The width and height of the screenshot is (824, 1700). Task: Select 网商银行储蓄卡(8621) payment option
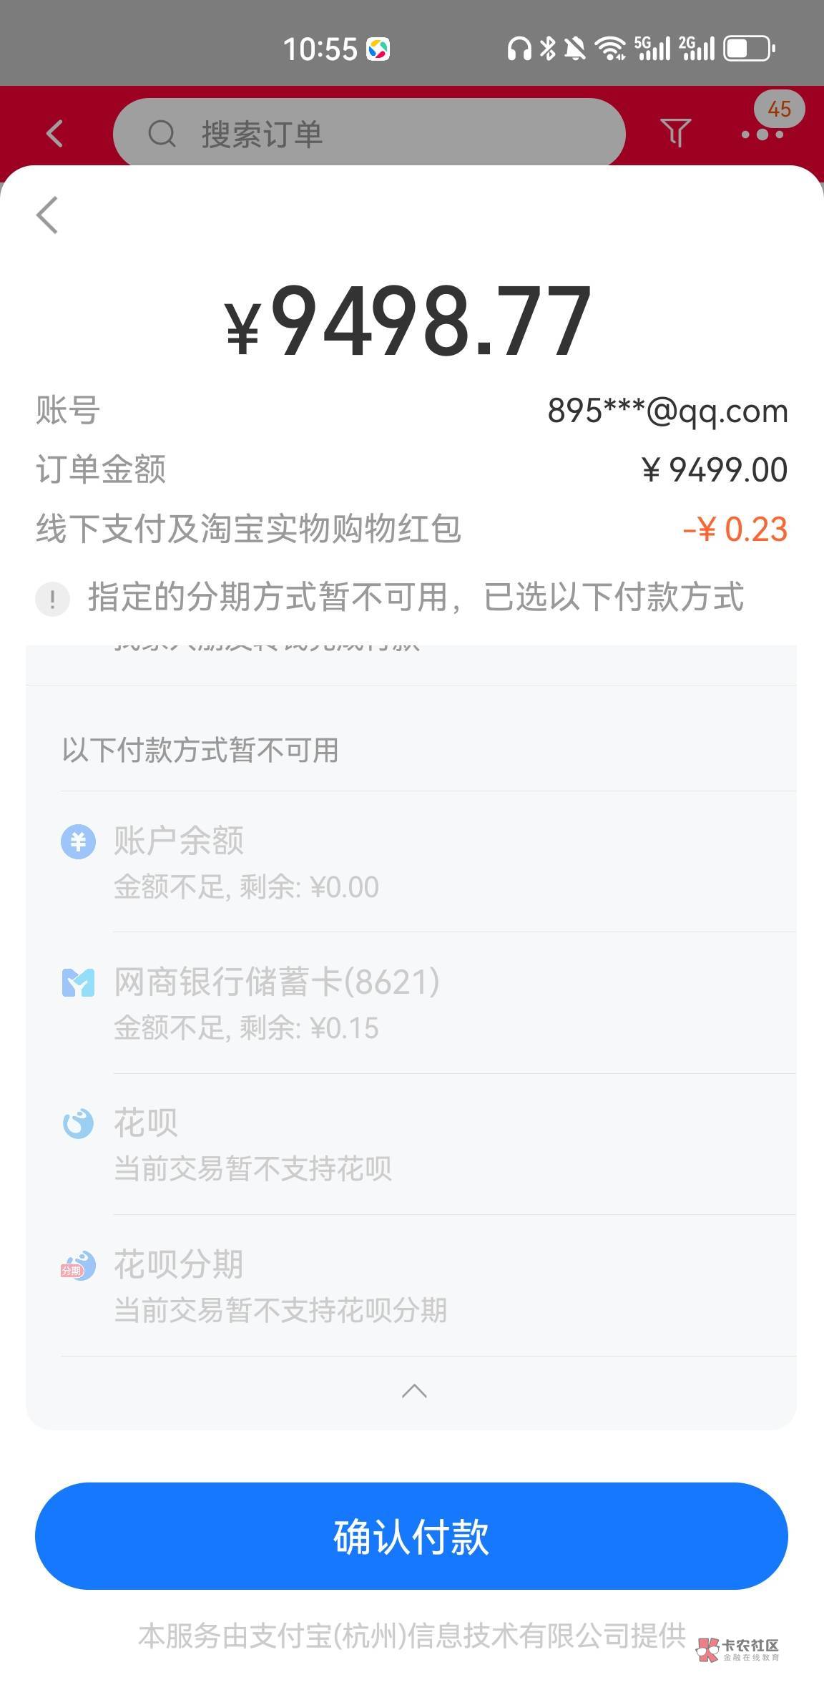(x=277, y=982)
